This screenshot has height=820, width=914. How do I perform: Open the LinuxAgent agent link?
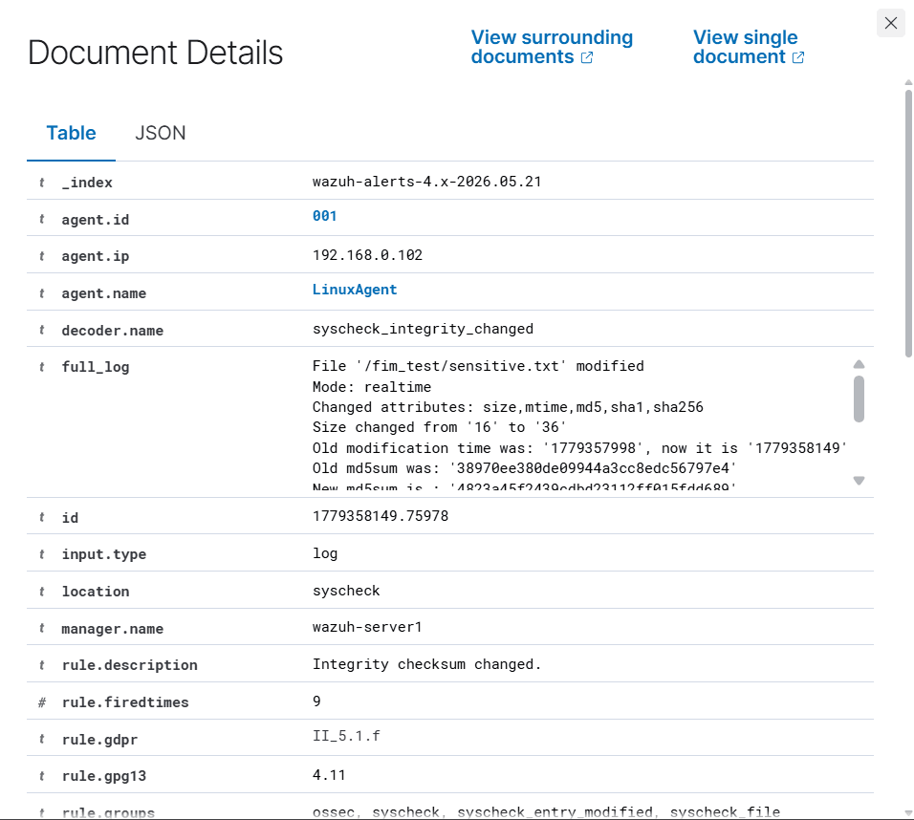coord(355,290)
